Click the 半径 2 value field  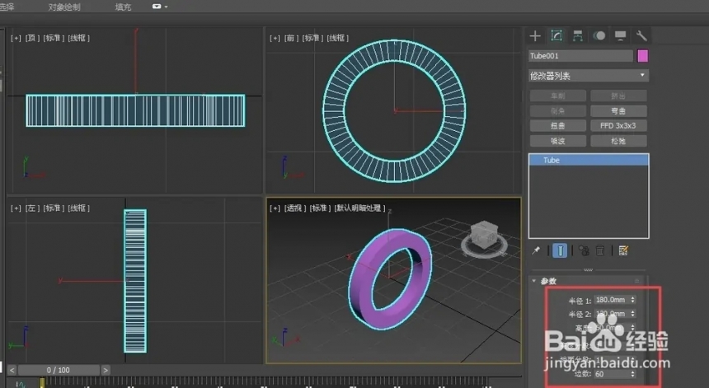pyautogui.click(x=612, y=314)
